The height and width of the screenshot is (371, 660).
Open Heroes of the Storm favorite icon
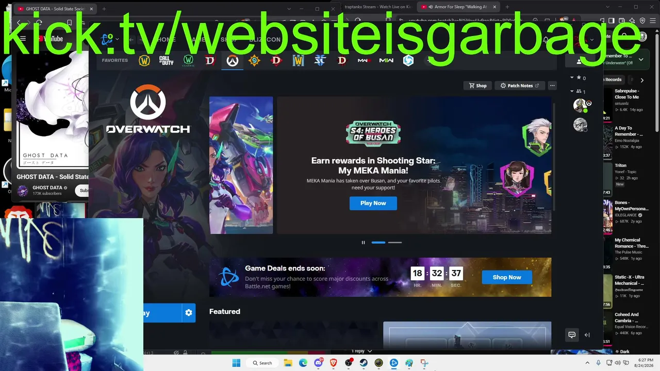tap(408, 61)
